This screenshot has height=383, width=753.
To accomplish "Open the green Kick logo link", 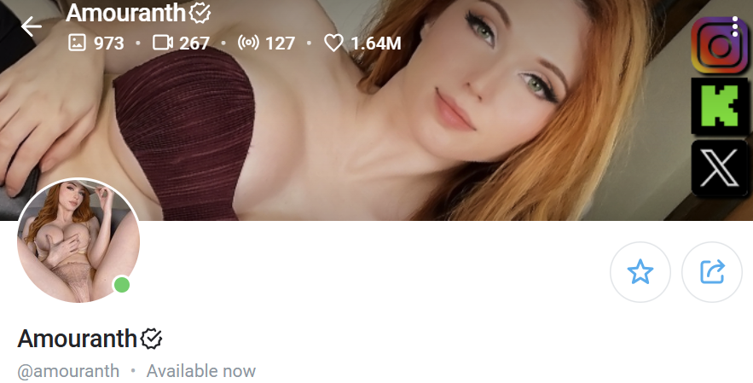I will tap(720, 106).
